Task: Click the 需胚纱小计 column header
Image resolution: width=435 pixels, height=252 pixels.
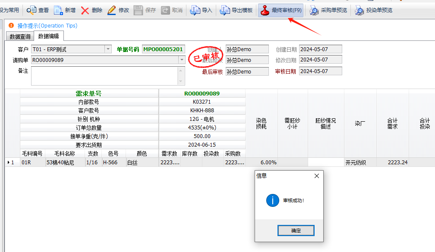Action: pyautogui.click(x=293, y=123)
